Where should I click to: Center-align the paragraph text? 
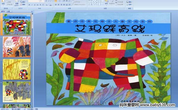click(58, 5)
